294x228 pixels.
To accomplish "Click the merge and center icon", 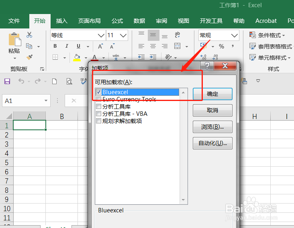I will pyautogui.click(x=177, y=46).
